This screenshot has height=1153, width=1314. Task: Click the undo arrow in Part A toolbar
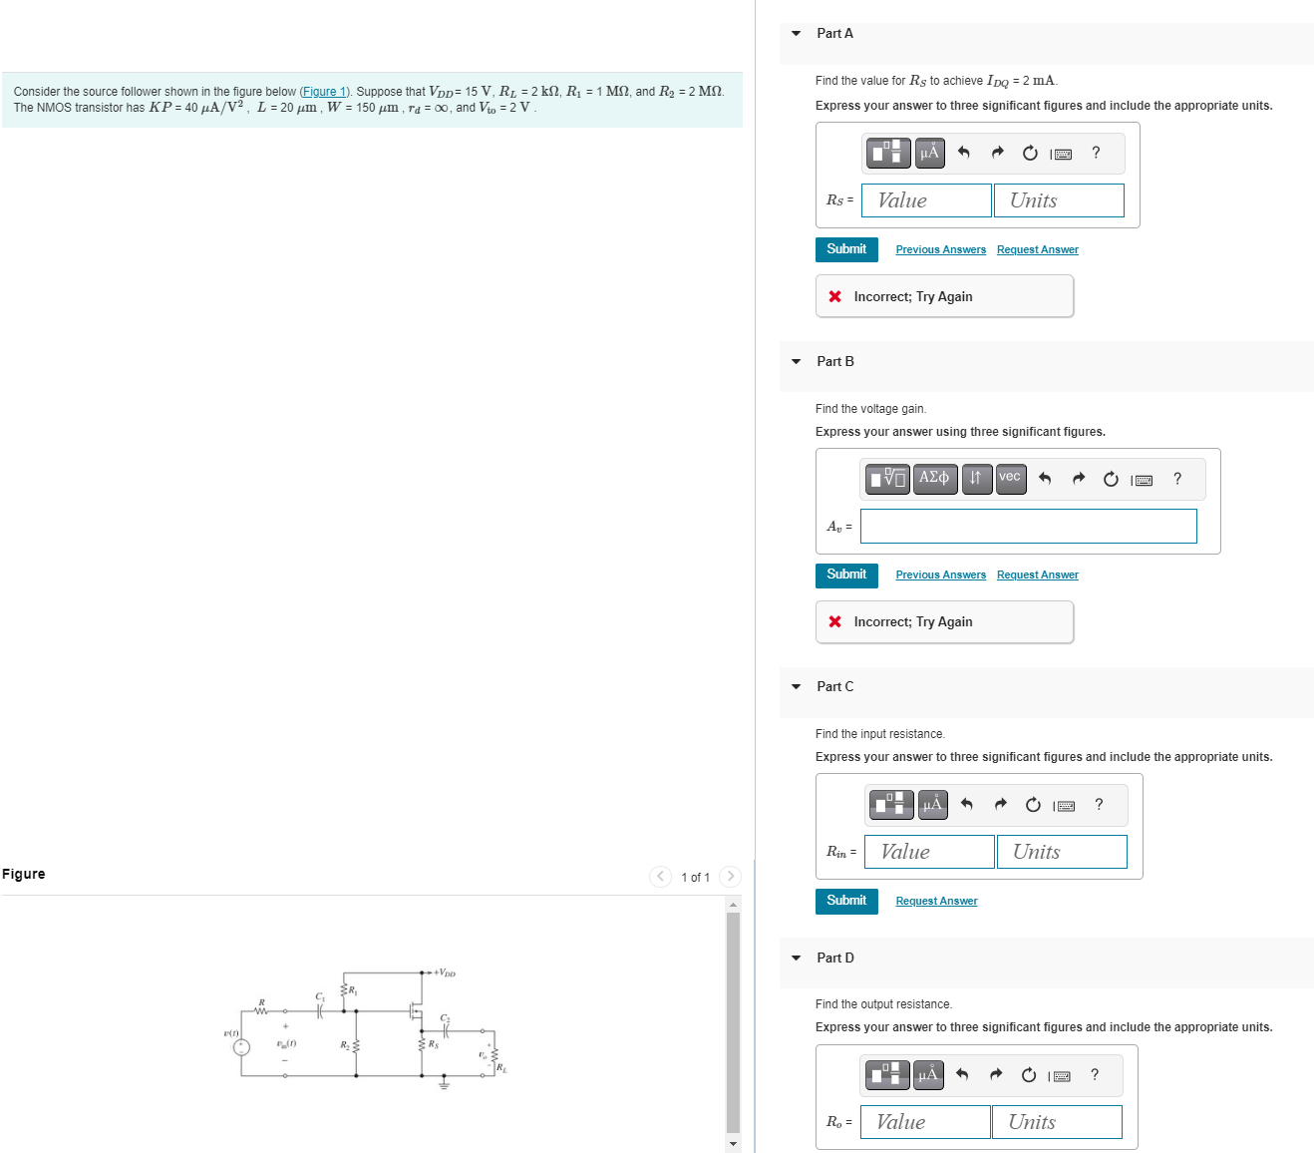[962, 153]
